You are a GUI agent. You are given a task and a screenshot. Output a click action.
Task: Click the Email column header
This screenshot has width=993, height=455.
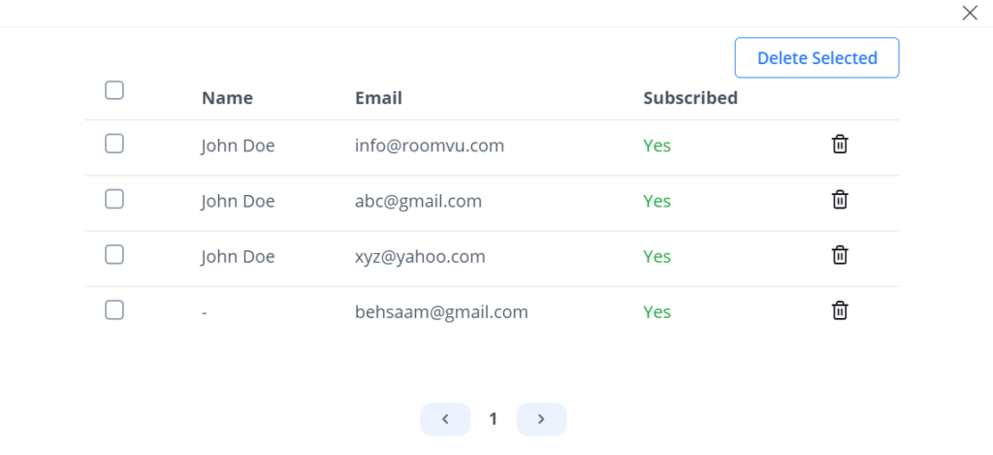(378, 98)
